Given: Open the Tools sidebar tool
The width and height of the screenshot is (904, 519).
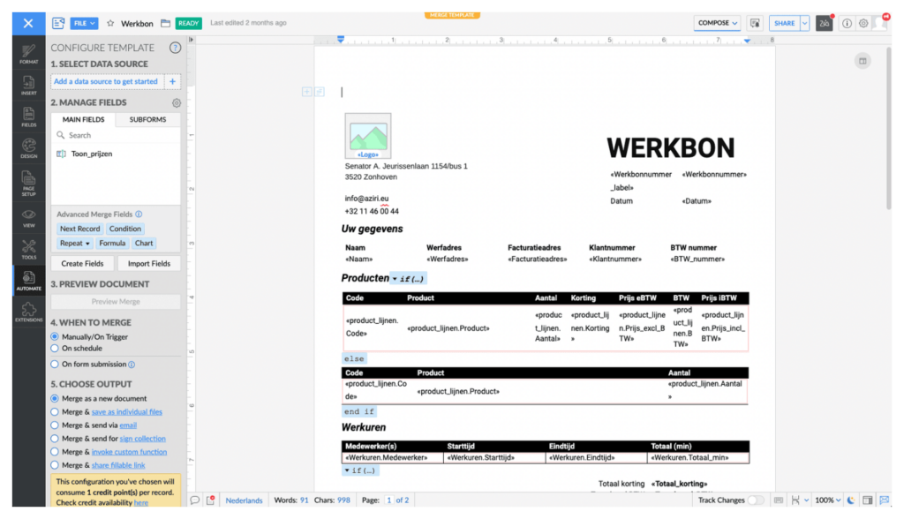Looking at the screenshot, I should [29, 250].
